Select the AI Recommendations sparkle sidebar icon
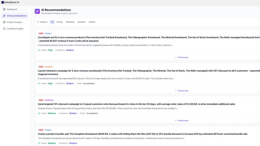260x146 pixels. coord(4,16)
